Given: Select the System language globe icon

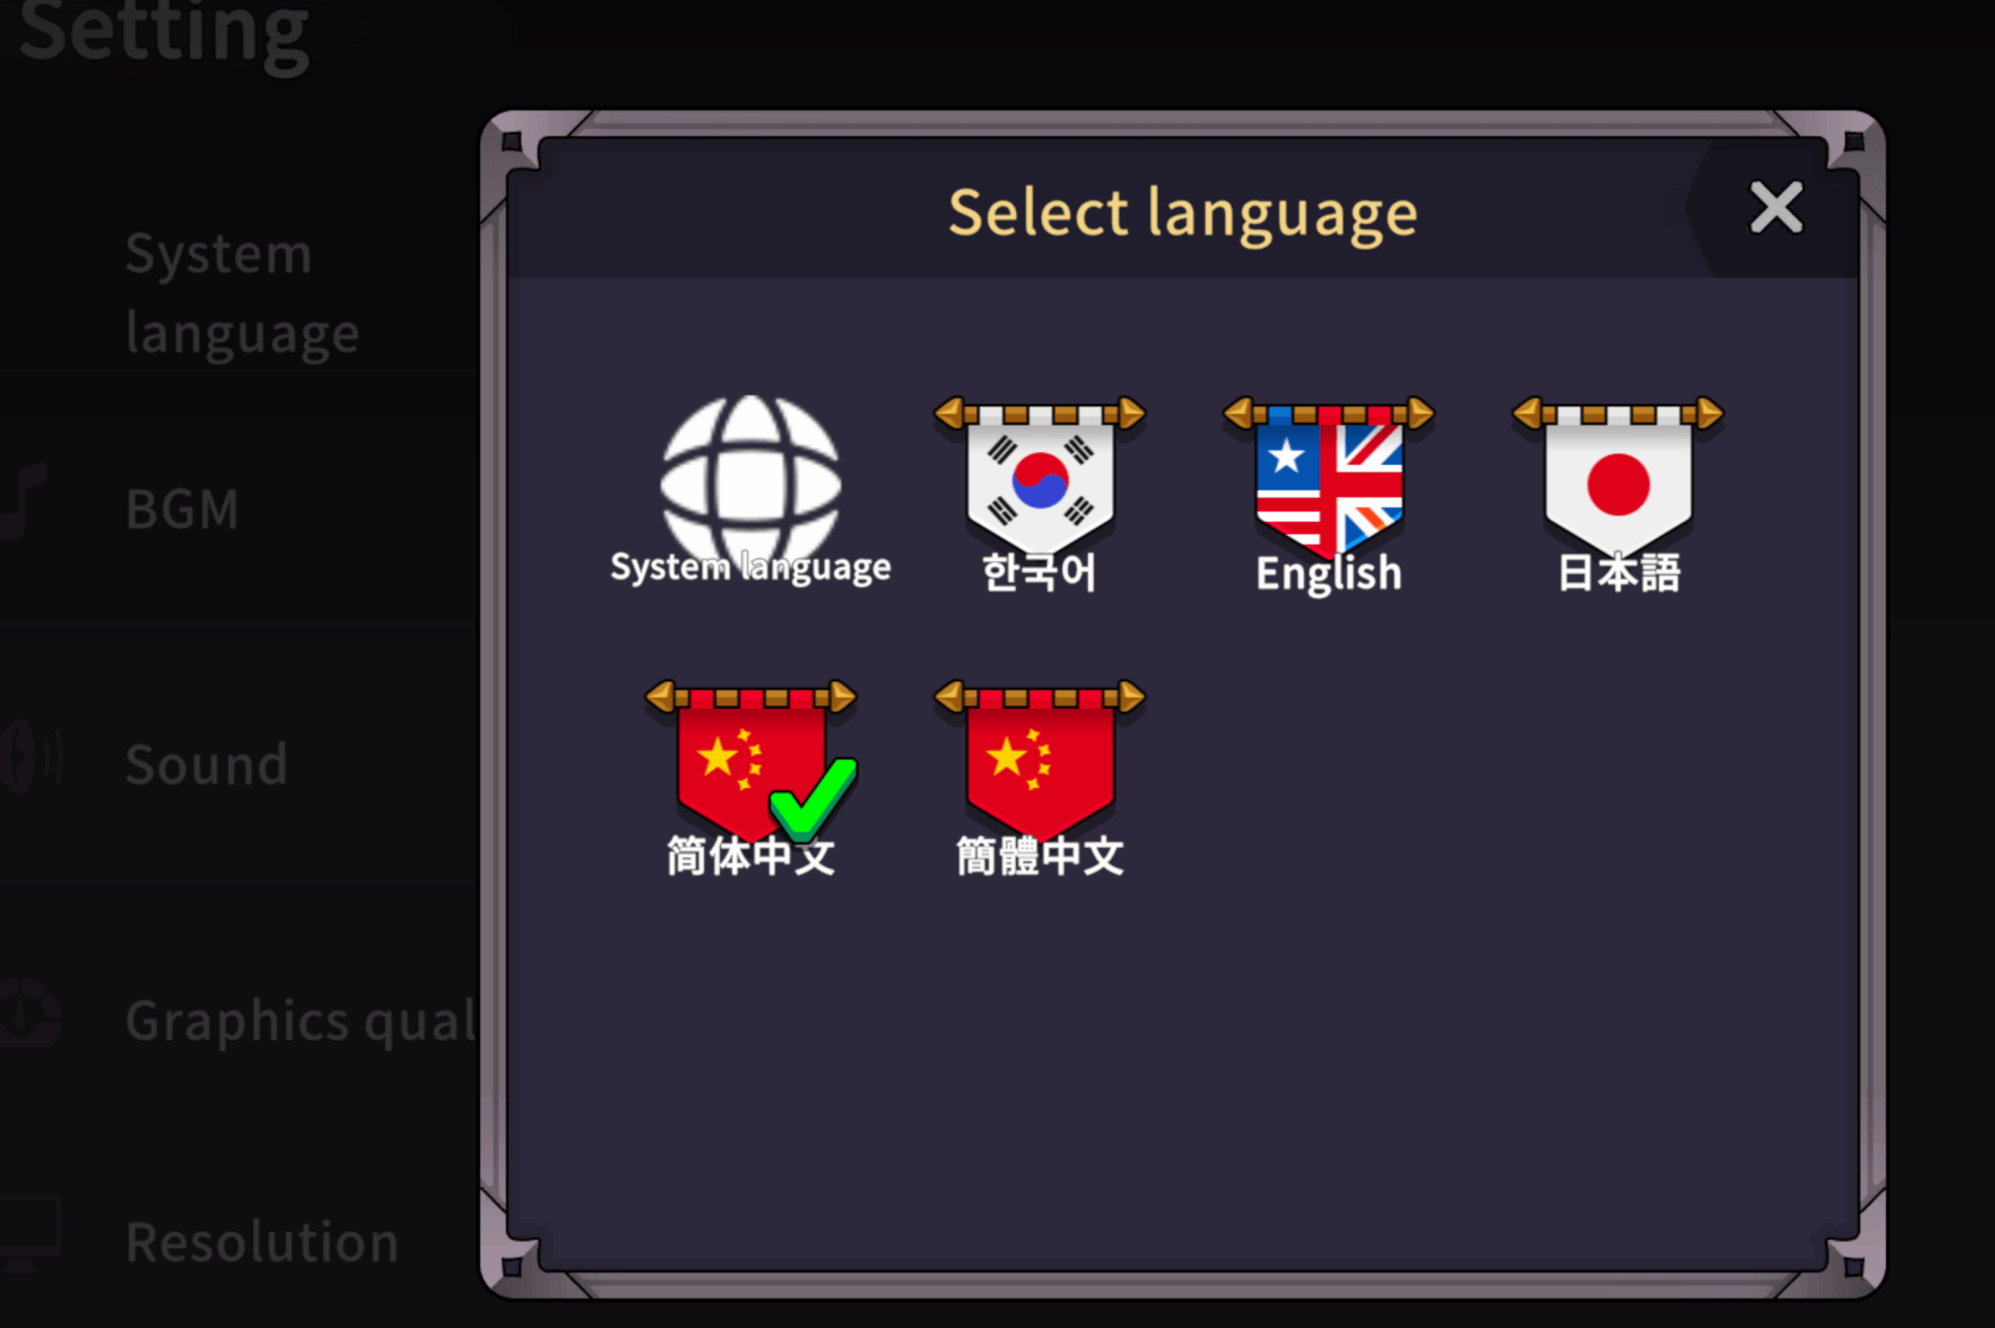Looking at the screenshot, I should (750, 480).
